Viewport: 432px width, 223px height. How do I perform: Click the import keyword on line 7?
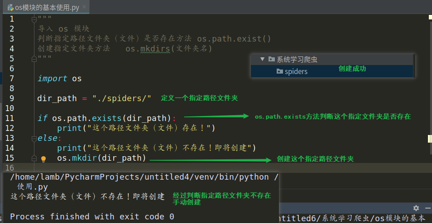pos(52,79)
